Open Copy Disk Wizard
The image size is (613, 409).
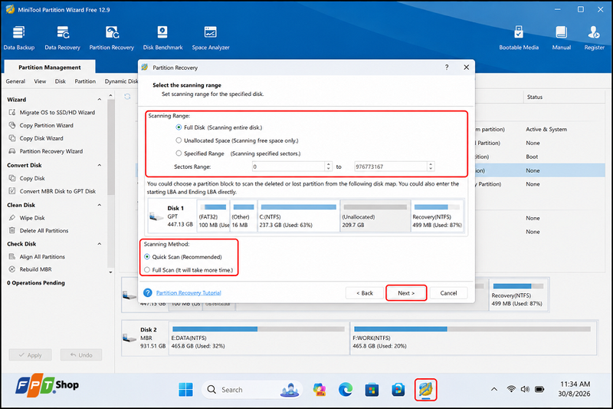coord(36,138)
